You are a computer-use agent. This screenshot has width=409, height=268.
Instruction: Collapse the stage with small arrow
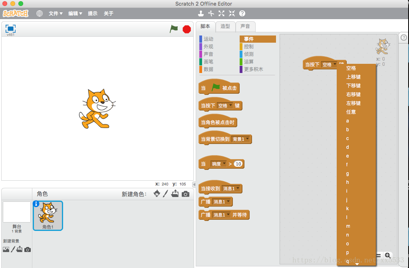tap(194, 184)
